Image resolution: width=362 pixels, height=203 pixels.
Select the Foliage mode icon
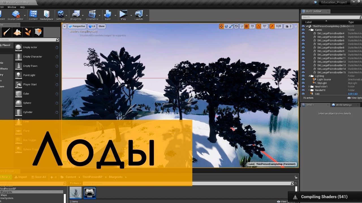point(28,32)
